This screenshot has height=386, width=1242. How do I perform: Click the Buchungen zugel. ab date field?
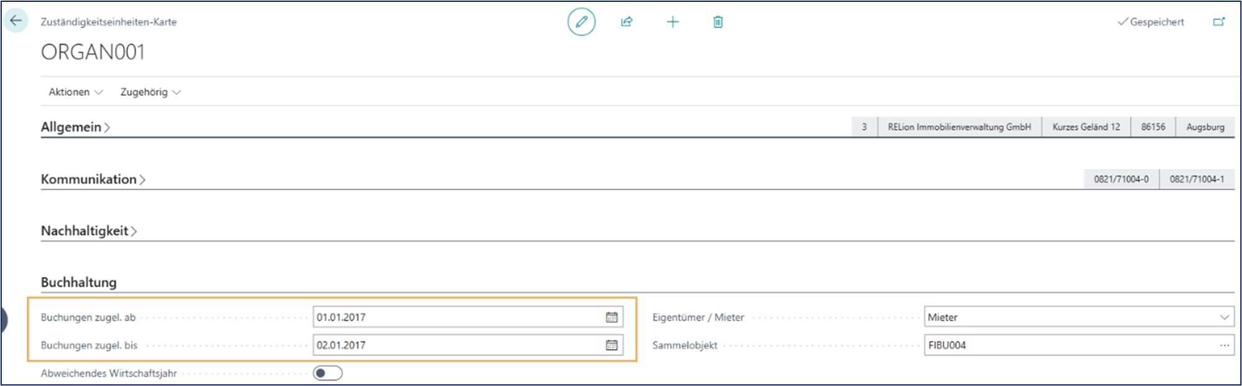coord(457,317)
